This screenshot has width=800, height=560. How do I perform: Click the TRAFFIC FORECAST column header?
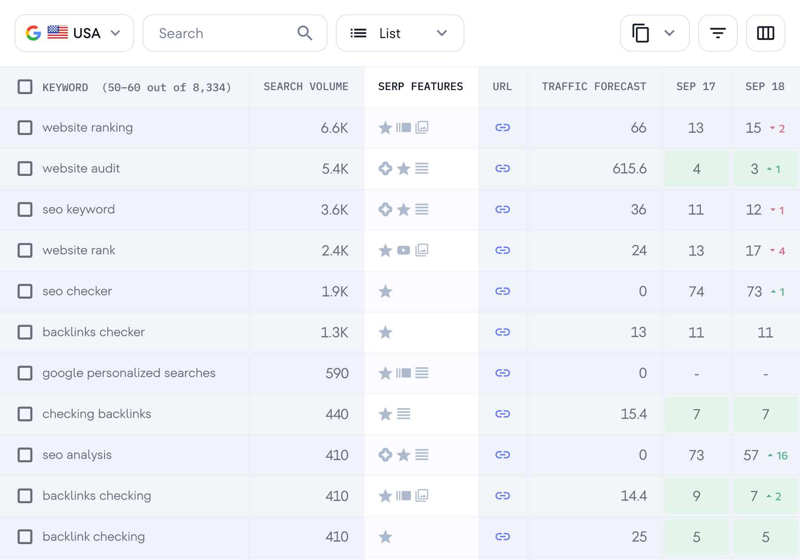pyautogui.click(x=594, y=86)
